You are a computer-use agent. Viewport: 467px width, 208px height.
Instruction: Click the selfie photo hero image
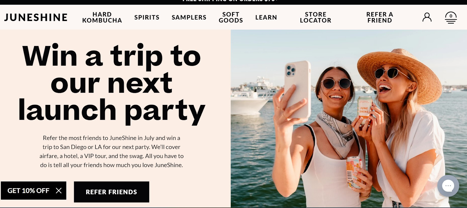pyautogui.click(x=349, y=119)
